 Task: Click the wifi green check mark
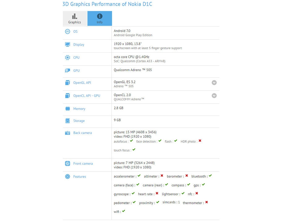pos(123,211)
